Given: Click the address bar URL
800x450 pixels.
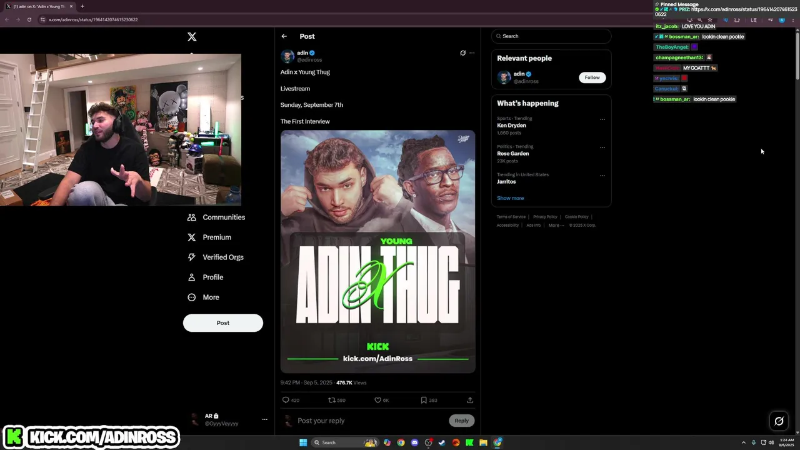Looking at the screenshot, I should 93,19.
